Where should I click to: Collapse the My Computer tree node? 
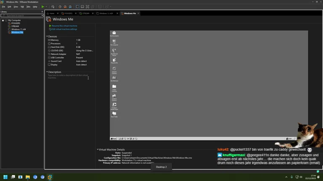(x=3, y=20)
